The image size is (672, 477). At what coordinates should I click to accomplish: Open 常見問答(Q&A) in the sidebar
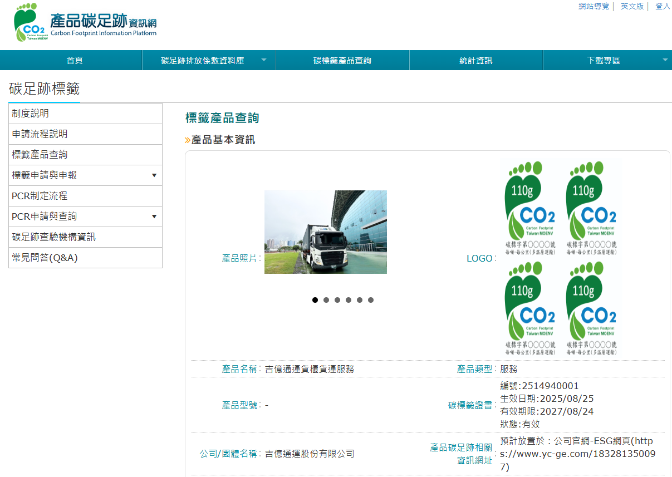point(85,258)
